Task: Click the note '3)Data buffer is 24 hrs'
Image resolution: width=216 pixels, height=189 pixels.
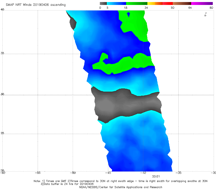Action: point(67,184)
